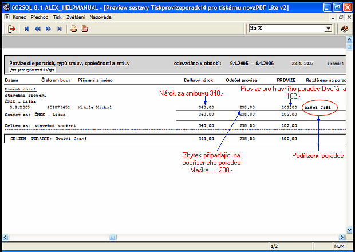
Task: Open the Konec menu
Action: point(19,17)
